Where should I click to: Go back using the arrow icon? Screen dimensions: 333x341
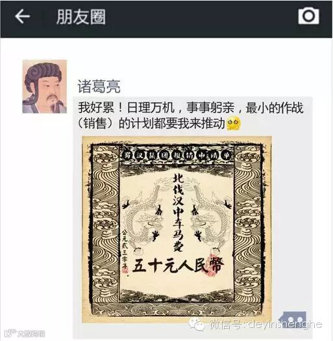(22, 17)
